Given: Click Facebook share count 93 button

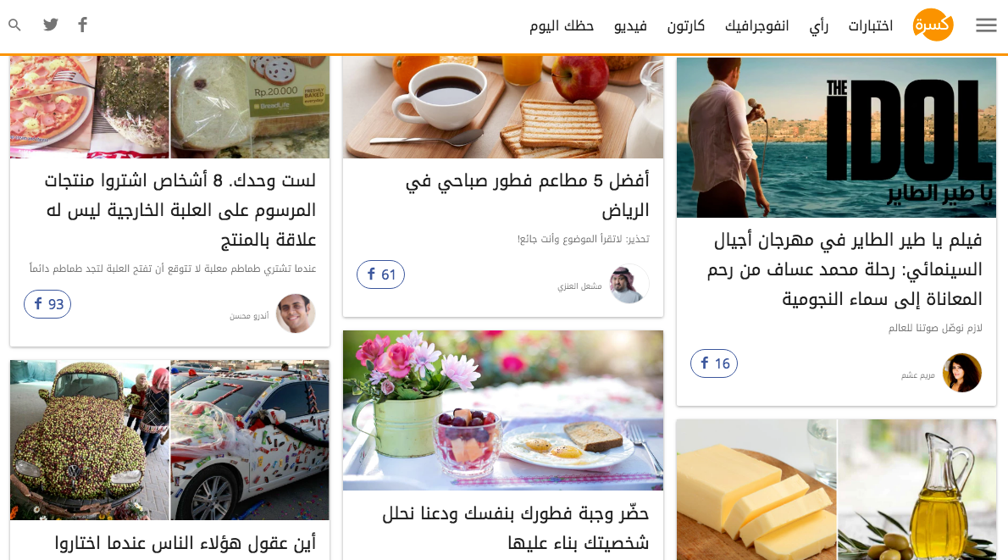Looking at the screenshot, I should [x=47, y=304].
